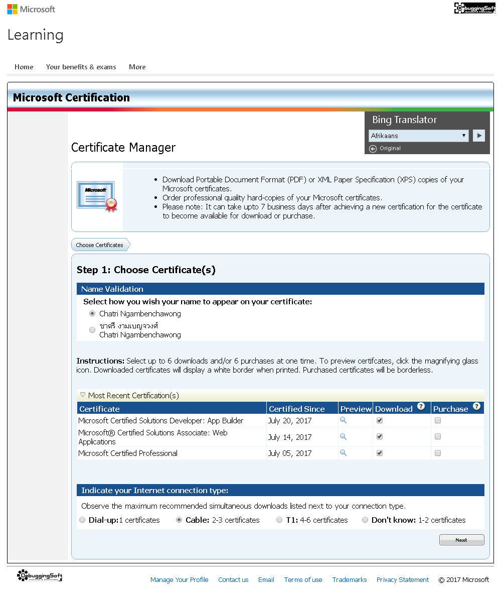Image resolution: width=501 pixels, height=589 pixels.
Task: Click the certificate illustration image
Action: (x=97, y=196)
